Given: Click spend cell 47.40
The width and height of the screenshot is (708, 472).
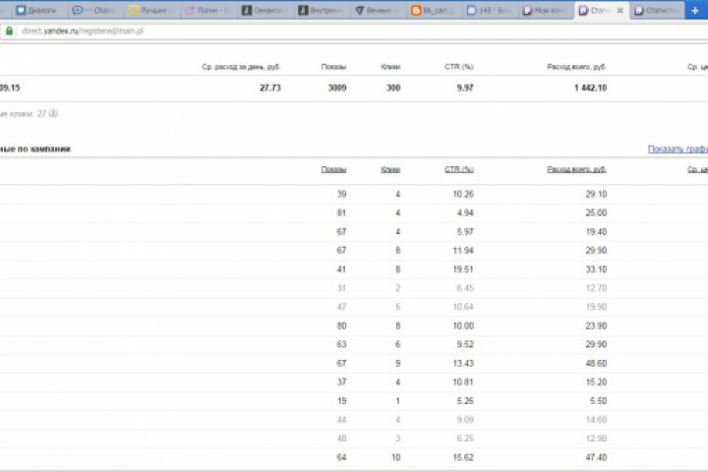Looking at the screenshot, I should pos(596,457).
